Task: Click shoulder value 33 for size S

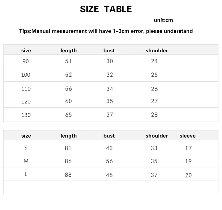Action: pos(154,148)
